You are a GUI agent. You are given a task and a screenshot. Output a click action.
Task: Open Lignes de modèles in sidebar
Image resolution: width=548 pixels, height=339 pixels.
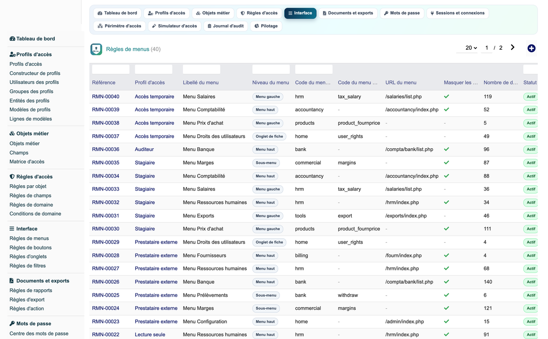(31, 119)
